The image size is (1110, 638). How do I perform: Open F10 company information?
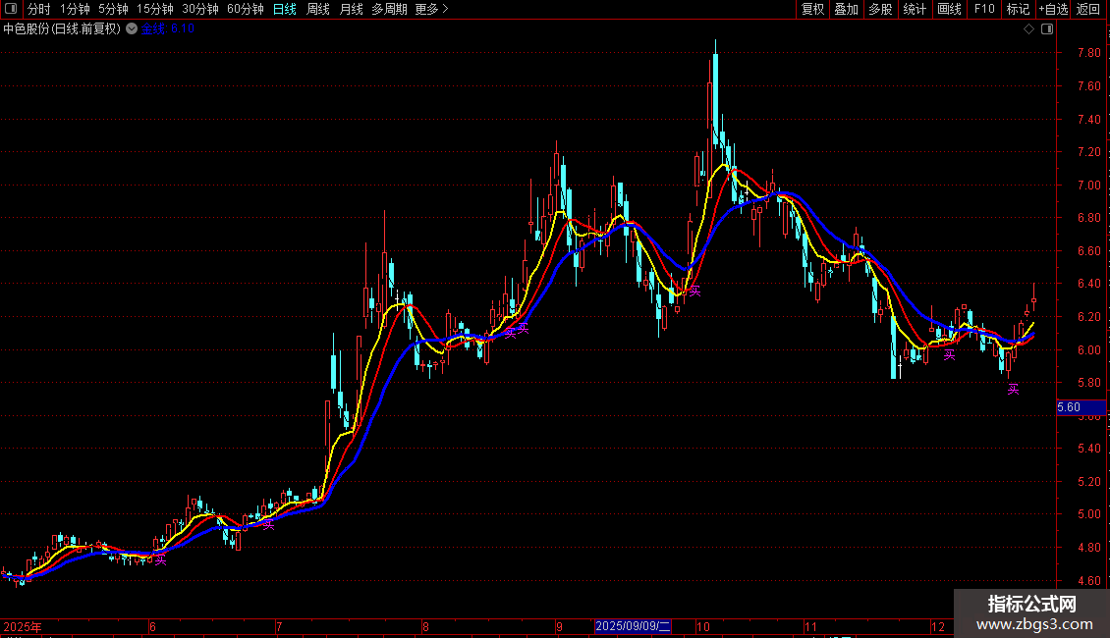(984, 9)
